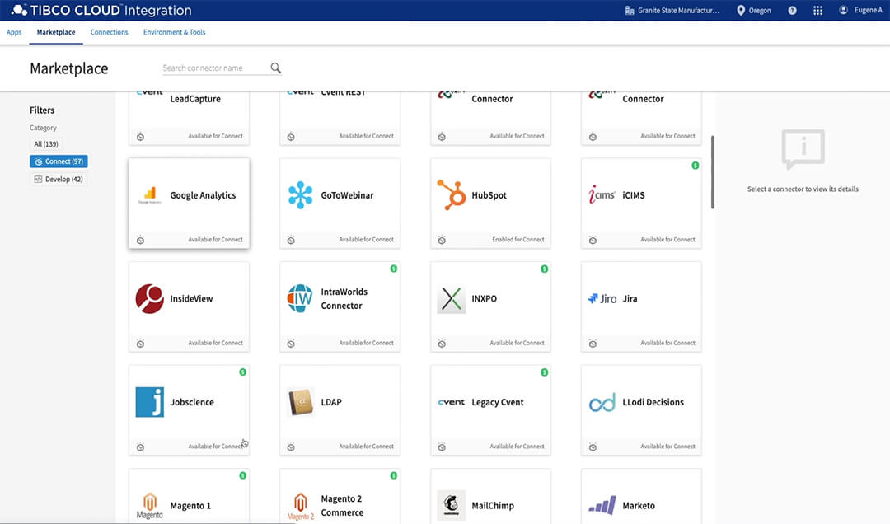Click the green badge on INXPO card
The width and height of the screenshot is (890, 524).
tap(545, 269)
